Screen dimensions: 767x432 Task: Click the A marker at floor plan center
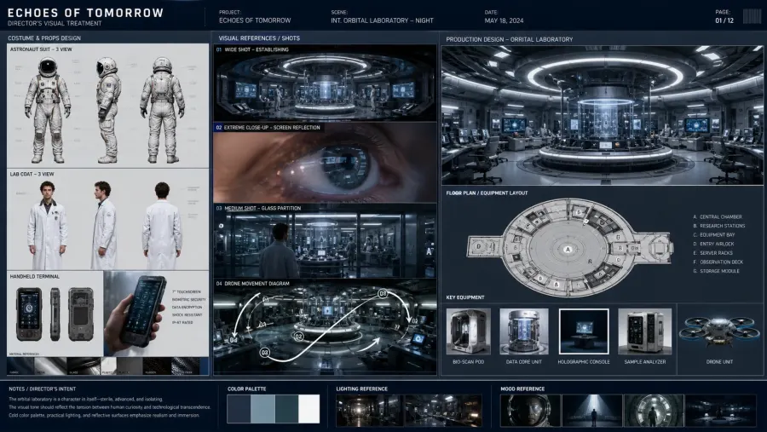tap(568, 249)
